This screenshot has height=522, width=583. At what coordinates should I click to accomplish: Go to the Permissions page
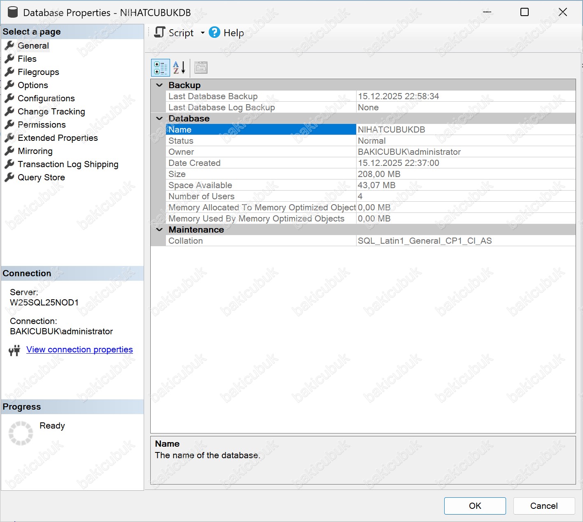[42, 125]
